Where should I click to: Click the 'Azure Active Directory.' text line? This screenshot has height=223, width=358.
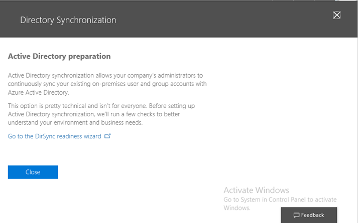[38, 93]
